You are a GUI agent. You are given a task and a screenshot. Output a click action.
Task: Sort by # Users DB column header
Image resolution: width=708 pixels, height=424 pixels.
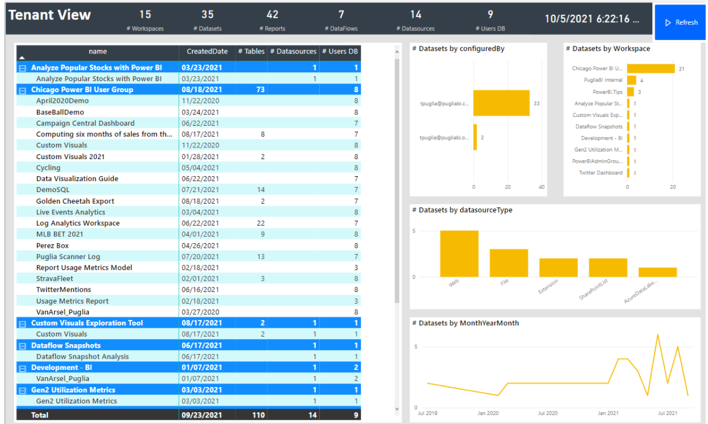[x=339, y=52]
